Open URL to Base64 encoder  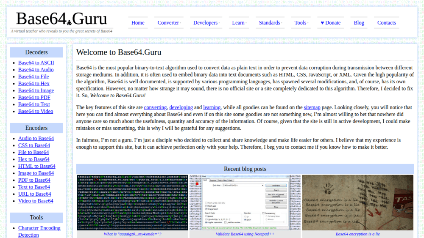tap(35, 194)
